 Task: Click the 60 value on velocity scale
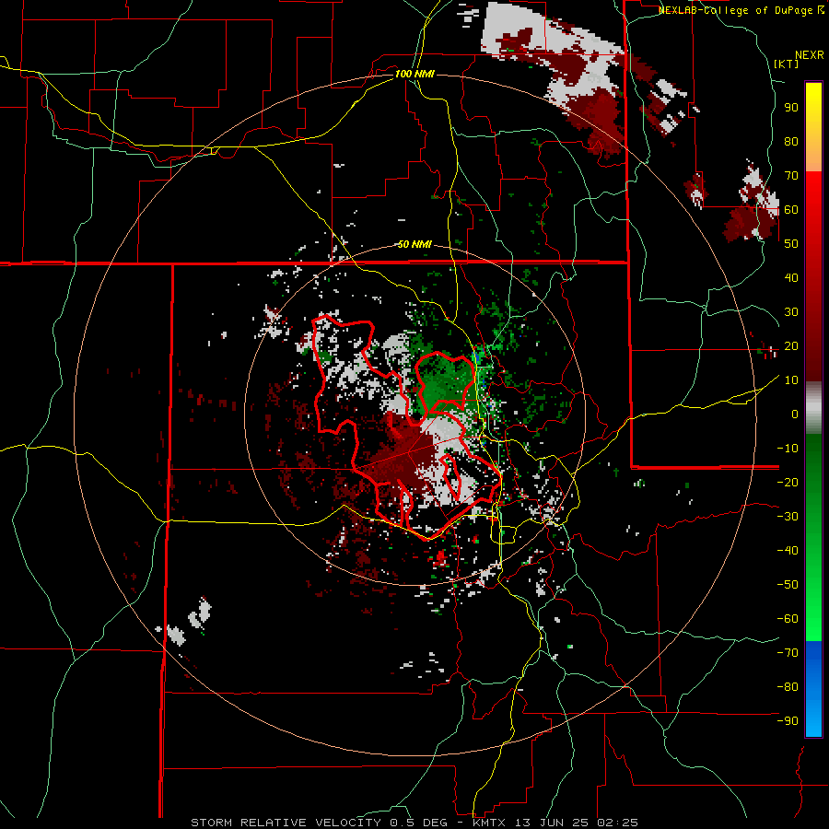coord(791,209)
